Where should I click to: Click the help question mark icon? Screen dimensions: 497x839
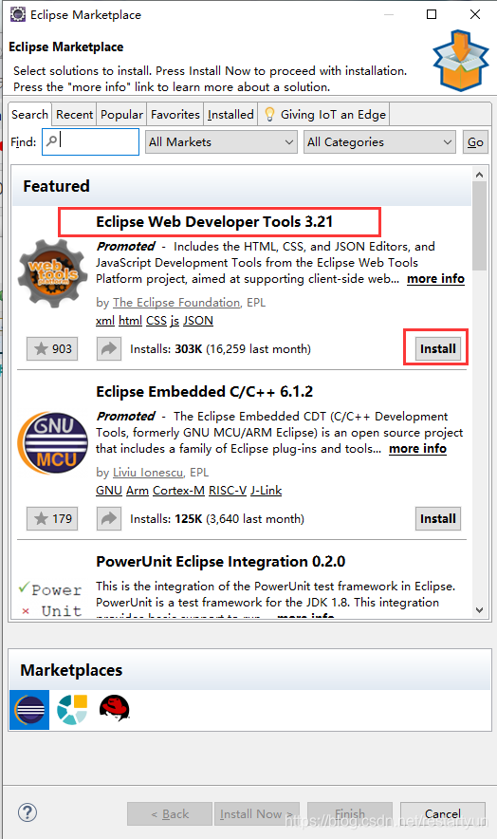(x=28, y=812)
